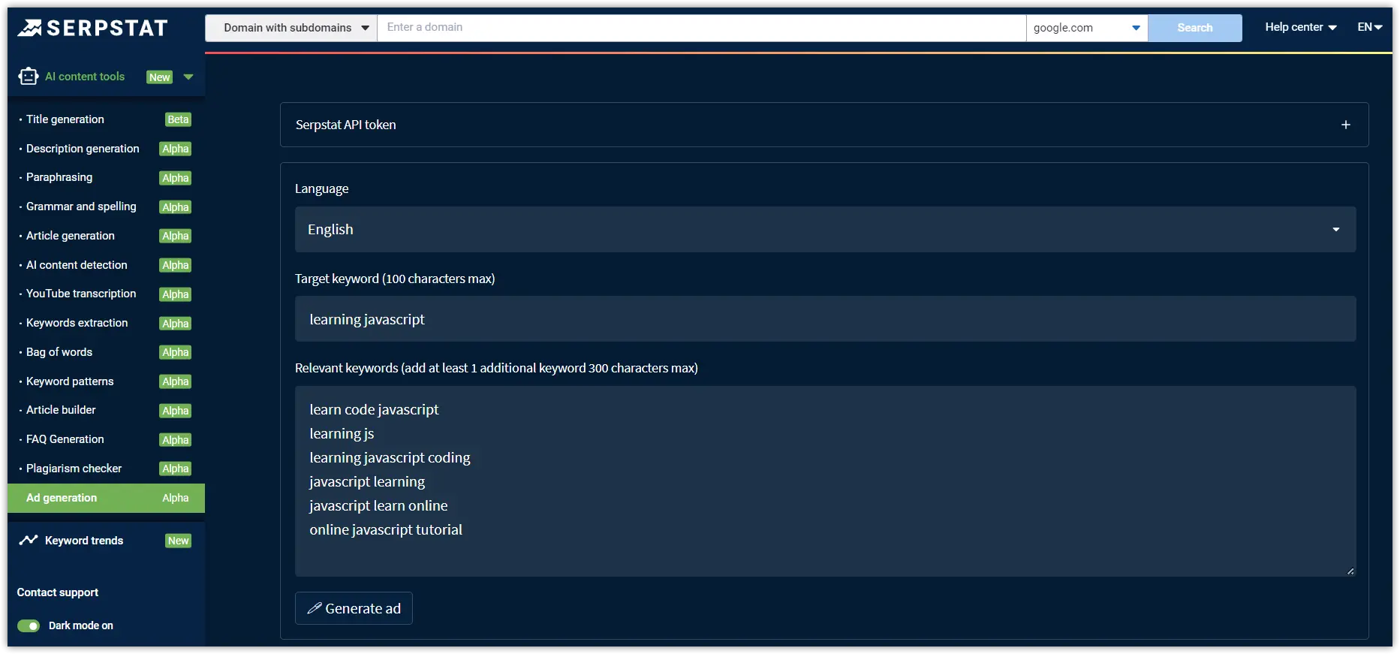Click the Enter a domain field
This screenshot has height=654, width=1400.
pos(700,28)
